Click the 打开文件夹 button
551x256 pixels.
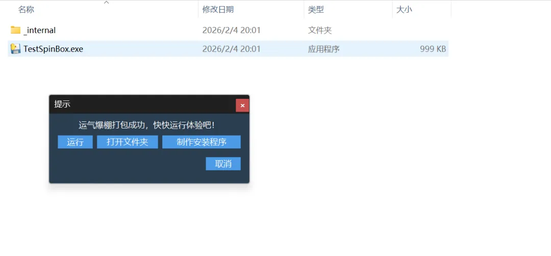tap(128, 142)
